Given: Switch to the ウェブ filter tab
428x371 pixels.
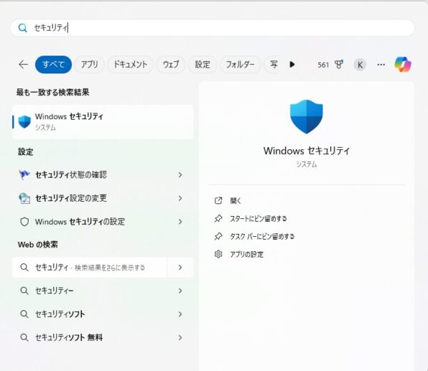Looking at the screenshot, I should (171, 65).
